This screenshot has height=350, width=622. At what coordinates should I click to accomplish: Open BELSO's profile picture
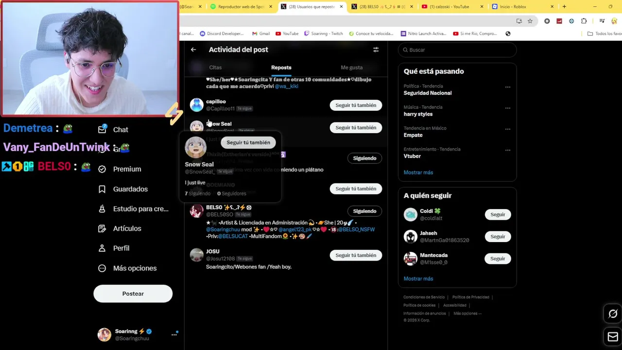tap(197, 211)
